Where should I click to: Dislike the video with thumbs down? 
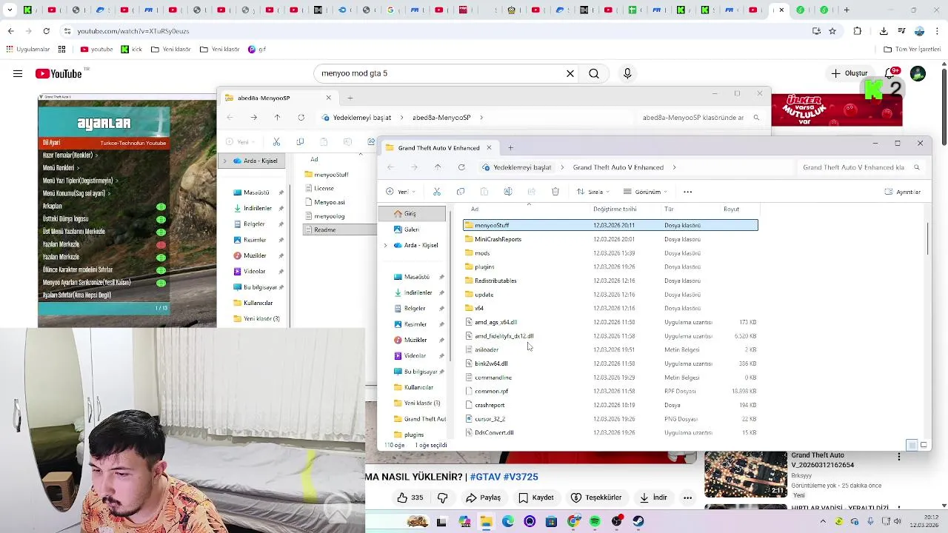(443, 497)
